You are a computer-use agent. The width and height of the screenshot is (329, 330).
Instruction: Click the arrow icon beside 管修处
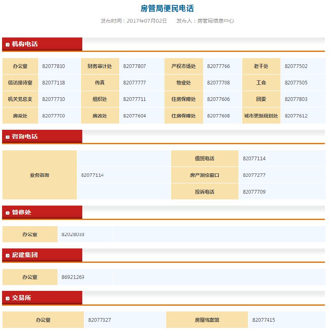[x=7, y=213]
